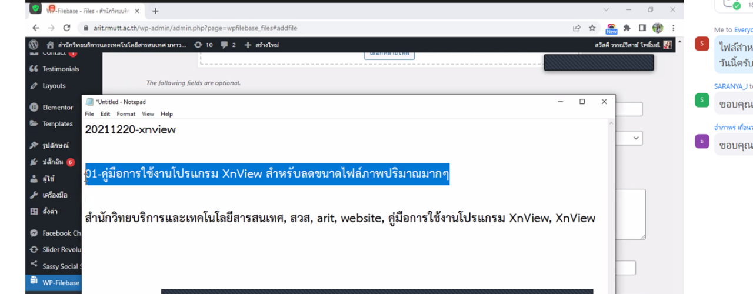753x294 pixels.
Task: Click the 20211220-xnview line in Notepad
Action: 131,130
